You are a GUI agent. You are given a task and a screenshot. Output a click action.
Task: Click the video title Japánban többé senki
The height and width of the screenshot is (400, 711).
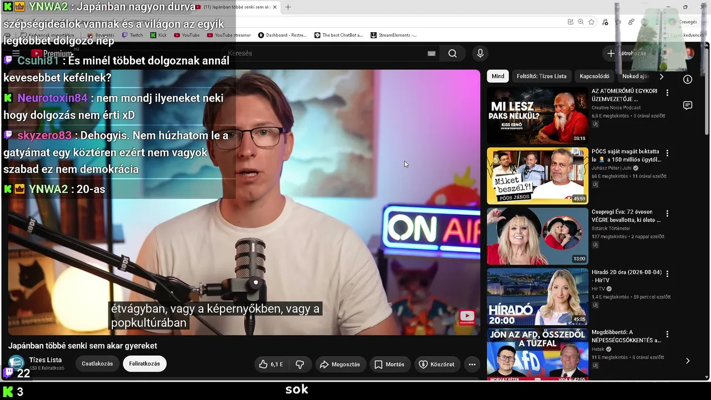coord(83,346)
